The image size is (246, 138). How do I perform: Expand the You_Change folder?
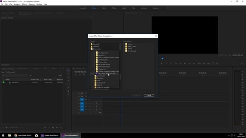pyautogui.click(x=124, y=51)
